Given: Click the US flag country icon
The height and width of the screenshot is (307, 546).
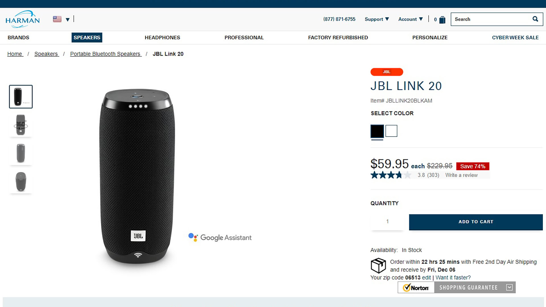Looking at the screenshot, I should pos(57,19).
